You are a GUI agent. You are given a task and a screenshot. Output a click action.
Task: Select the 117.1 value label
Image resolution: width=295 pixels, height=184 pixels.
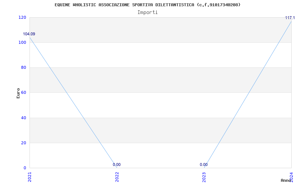pos(290,18)
